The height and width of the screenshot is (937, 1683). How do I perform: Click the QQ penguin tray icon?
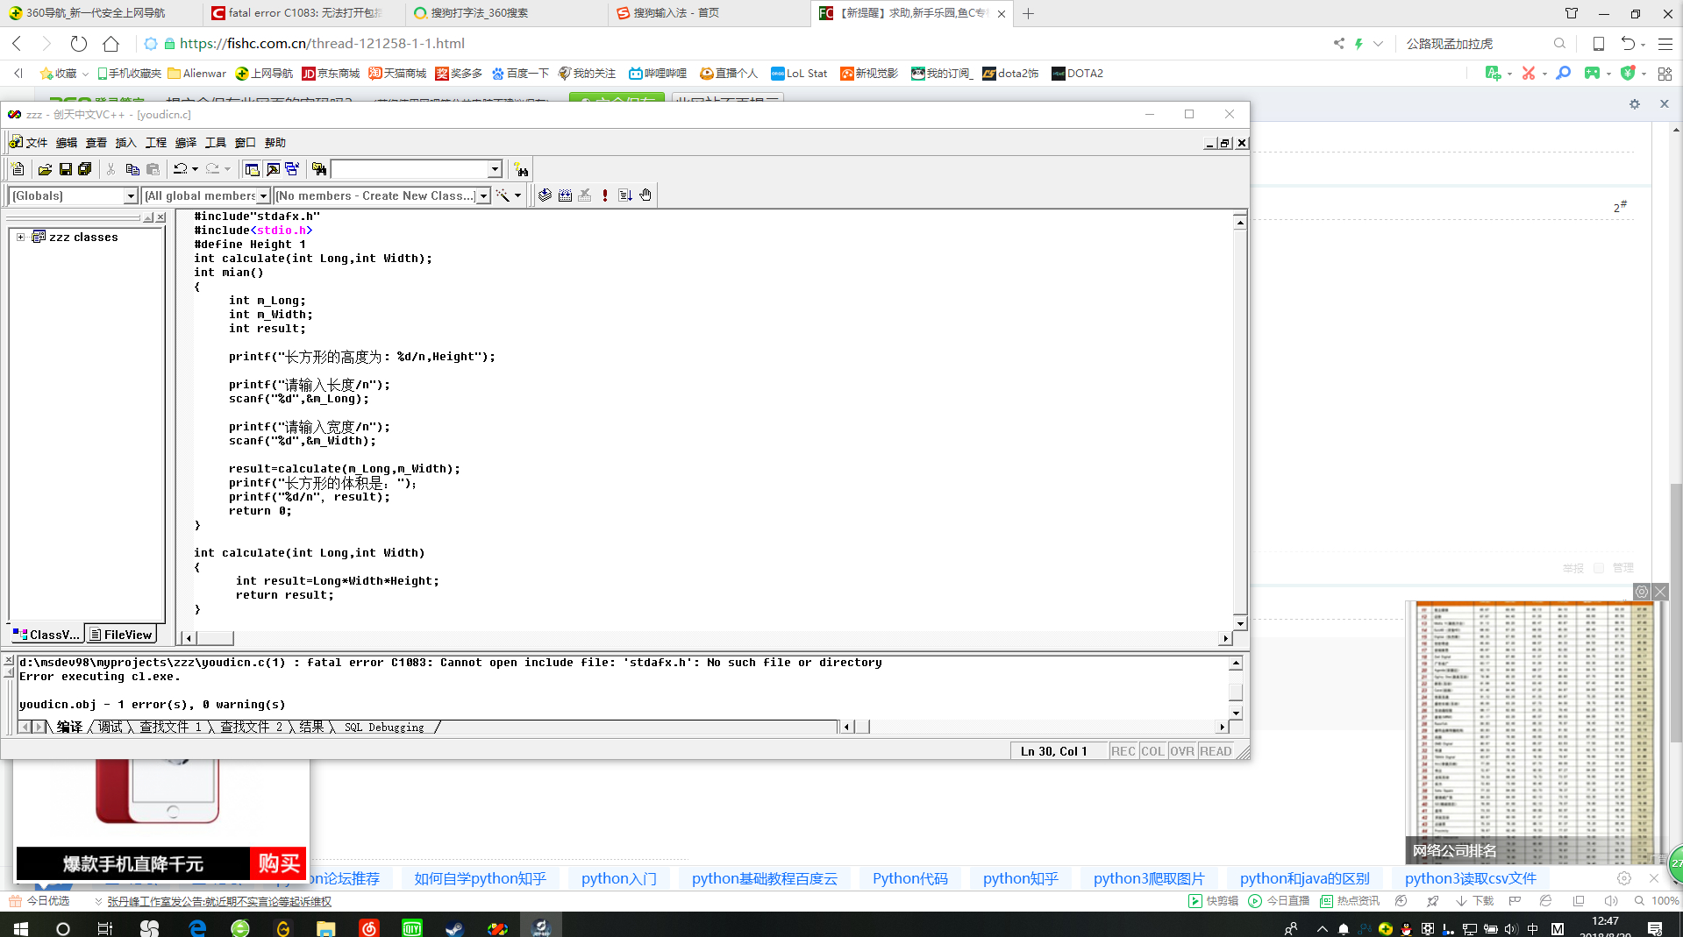(1407, 929)
